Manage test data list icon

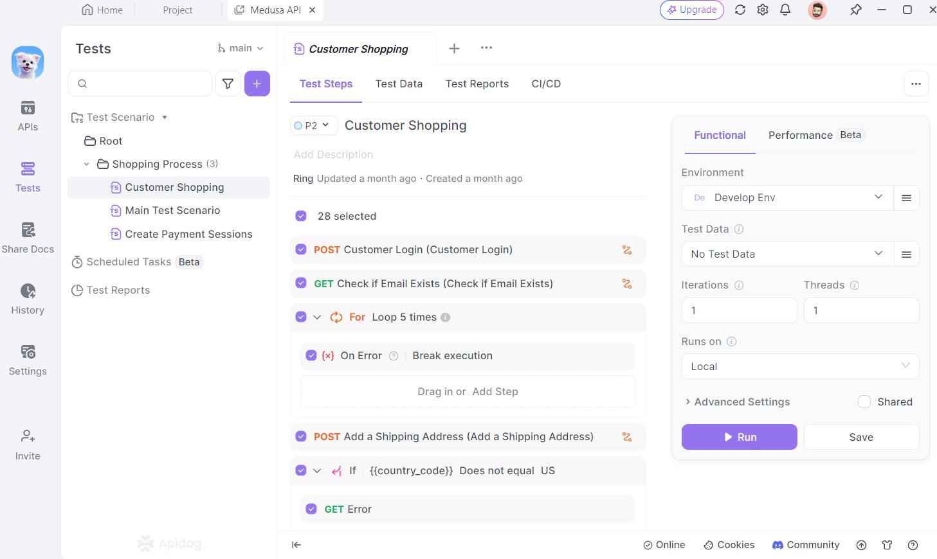click(906, 254)
